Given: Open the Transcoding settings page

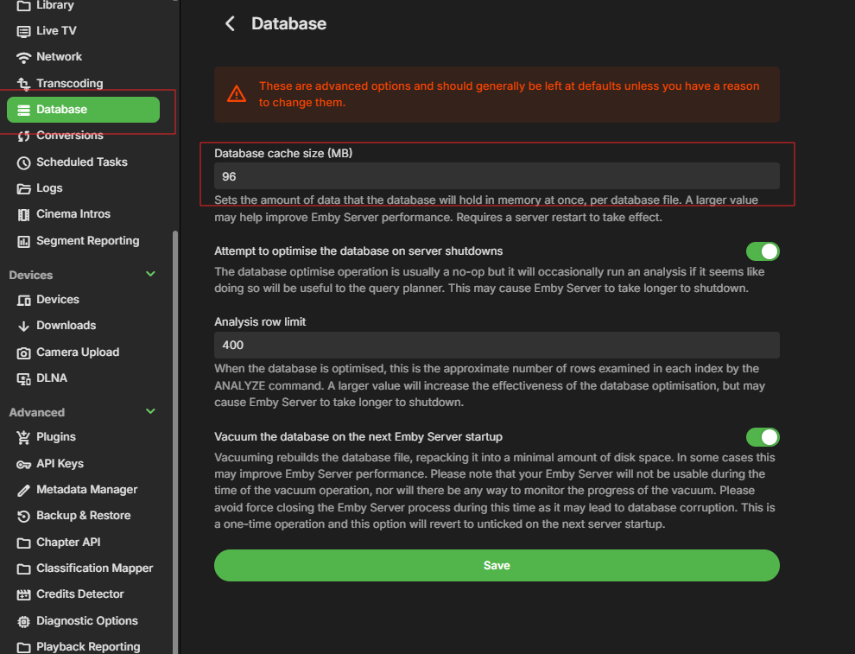Looking at the screenshot, I should point(69,84).
